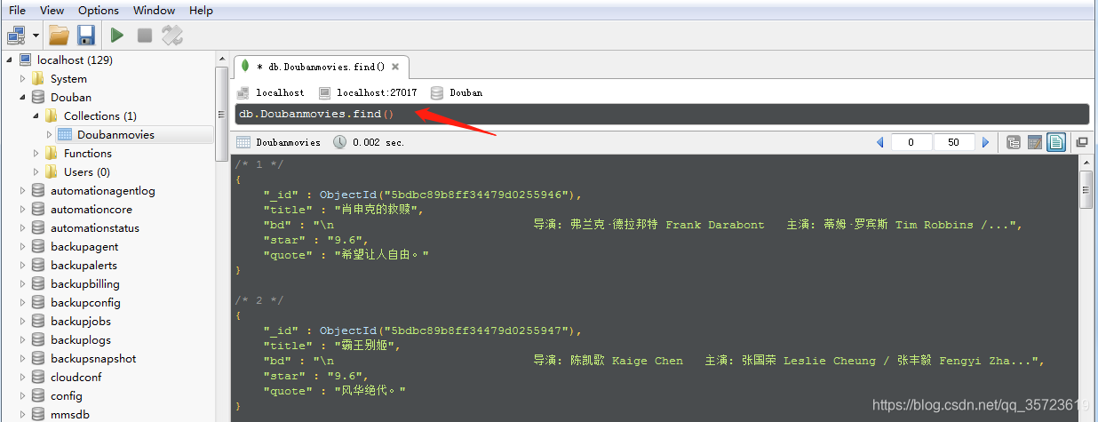Expand the Functions folder node
The height and width of the screenshot is (422, 1098).
(x=36, y=153)
